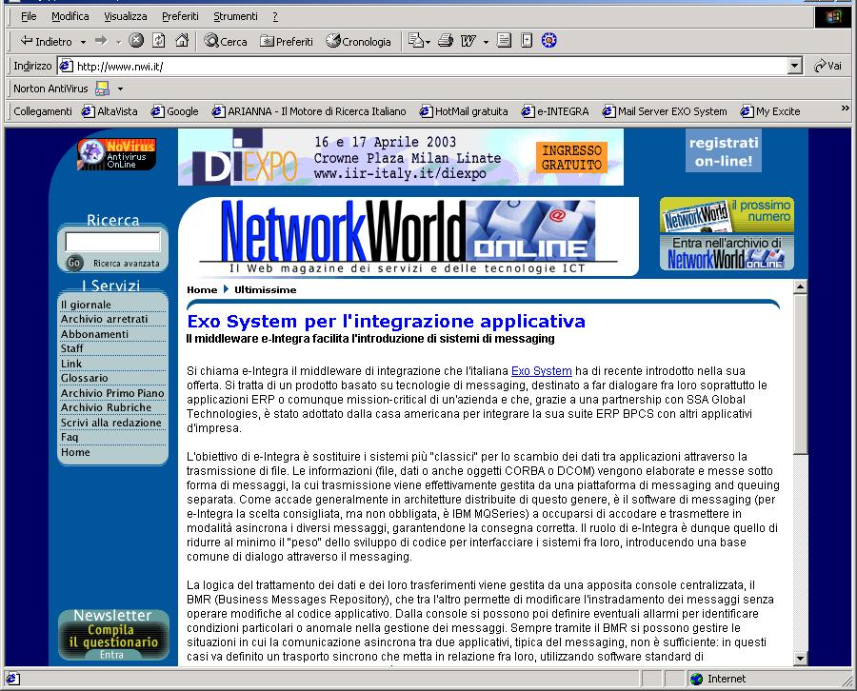
Task: Expand the Collegamenti overflow chevron
Action: 845,109
